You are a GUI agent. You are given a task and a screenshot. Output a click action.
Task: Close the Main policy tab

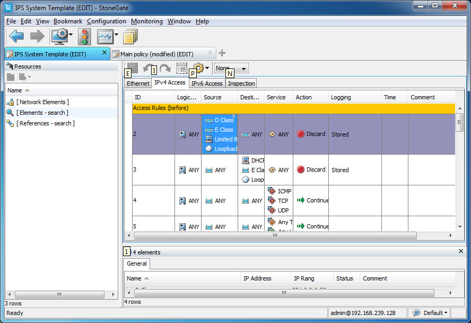click(210, 53)
